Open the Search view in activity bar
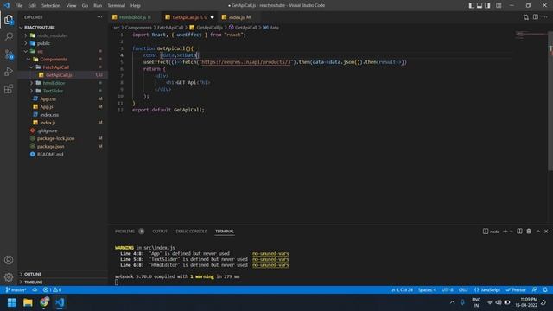 [x=9, y=36]
